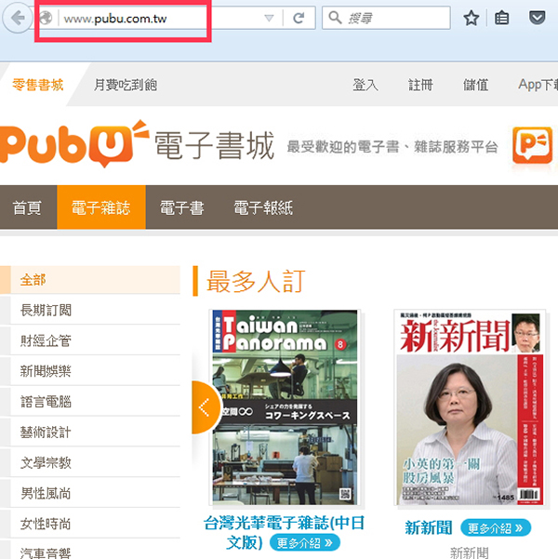The width and height of the screenshot is (558, 559).
Task: Open the 儲值 top-up link
Action: point(475,85)
